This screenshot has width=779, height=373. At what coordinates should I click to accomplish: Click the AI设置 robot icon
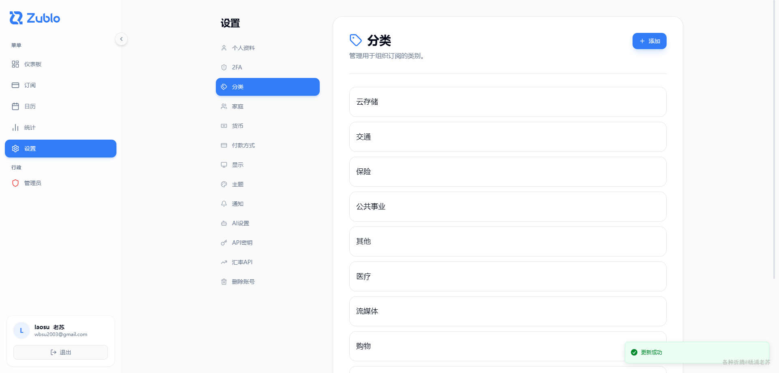pos(224,223)
